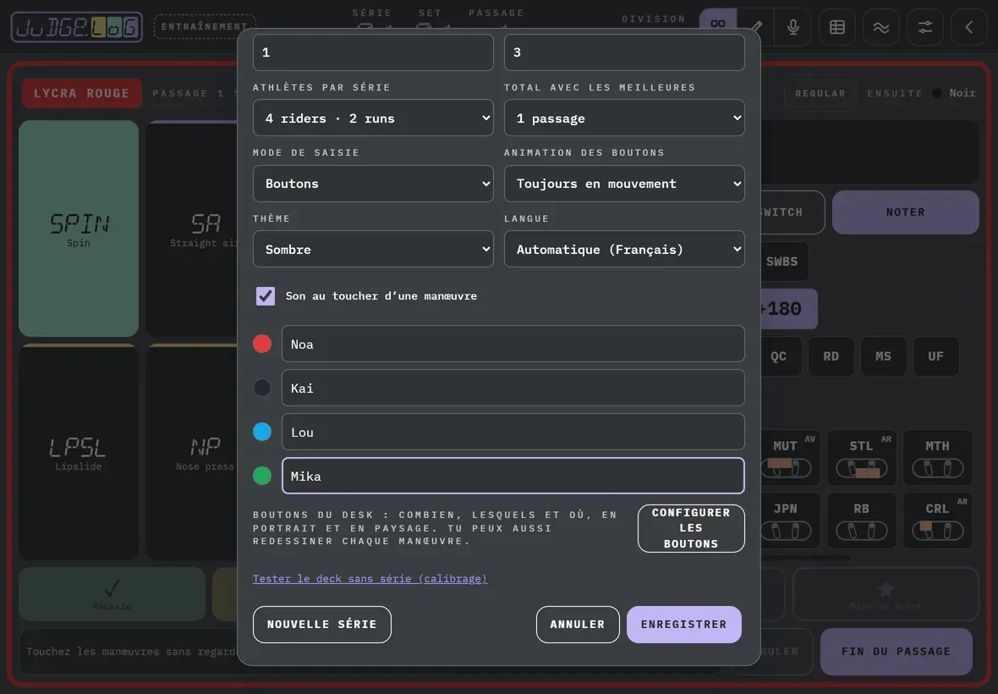Open the results table icon
998x694 pixels.
pos(837,27)
